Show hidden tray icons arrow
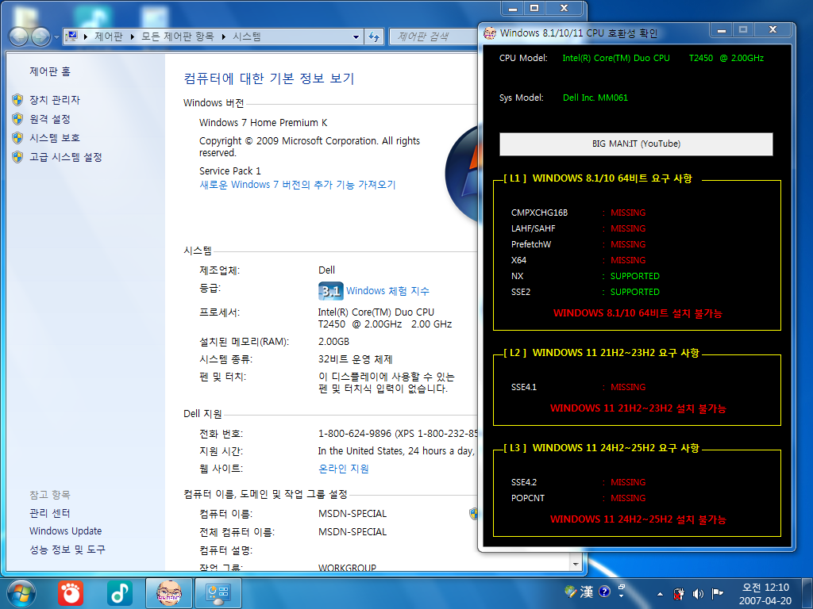Viewport: 813px width, 609px height. (x=660, y=594)
